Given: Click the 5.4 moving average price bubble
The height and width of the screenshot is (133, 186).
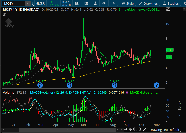Looking at the screenshot, I should [169, 57].
